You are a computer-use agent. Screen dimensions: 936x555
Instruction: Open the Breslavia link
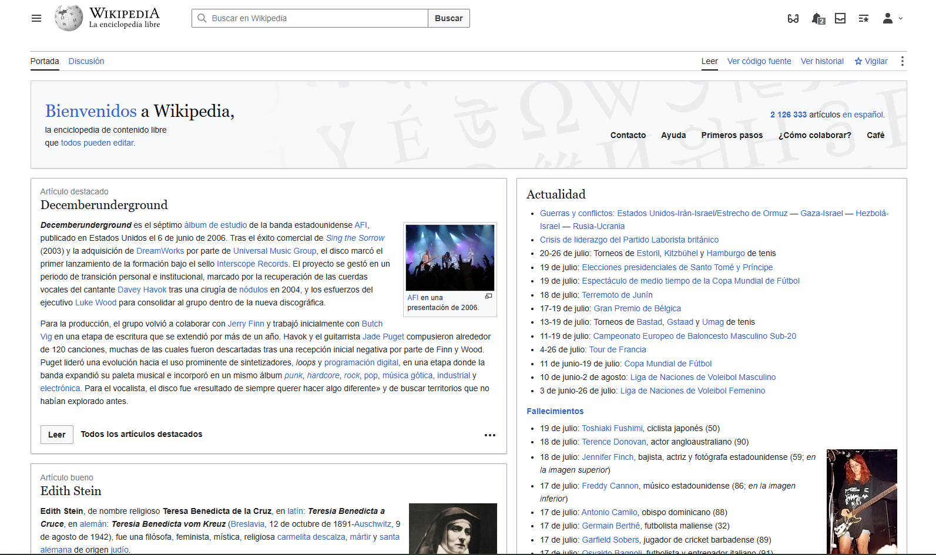[247, 524]
